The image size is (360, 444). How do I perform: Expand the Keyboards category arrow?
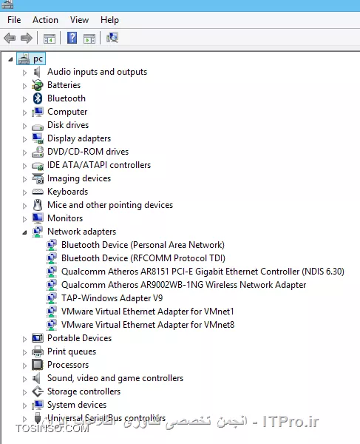(x=24, y=192)
